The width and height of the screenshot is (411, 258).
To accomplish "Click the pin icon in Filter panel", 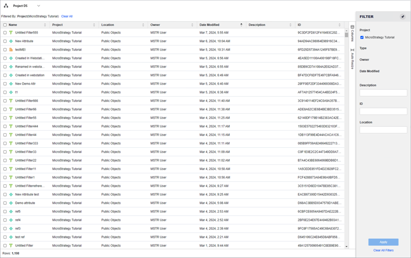I will click(x=402, y=17).
